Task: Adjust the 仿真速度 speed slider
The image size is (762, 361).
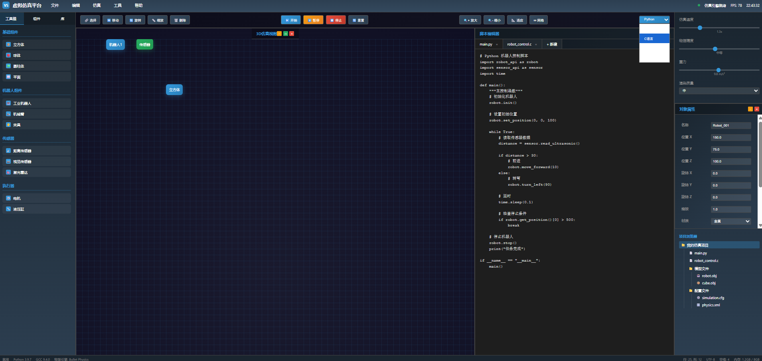Action: tap(700, 28)
